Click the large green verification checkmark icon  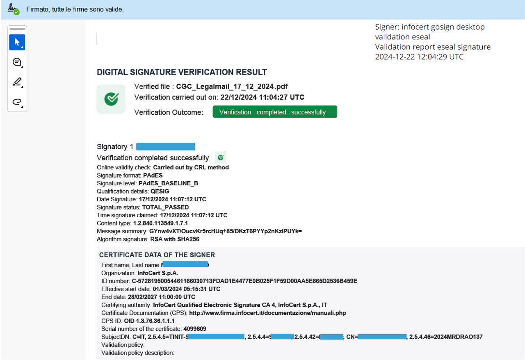(x=111, y=99)
